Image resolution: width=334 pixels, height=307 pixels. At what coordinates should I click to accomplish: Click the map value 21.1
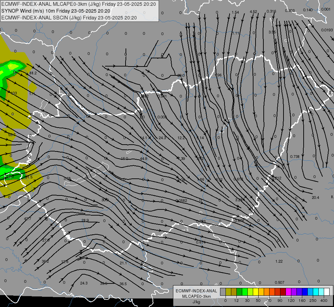123,263
